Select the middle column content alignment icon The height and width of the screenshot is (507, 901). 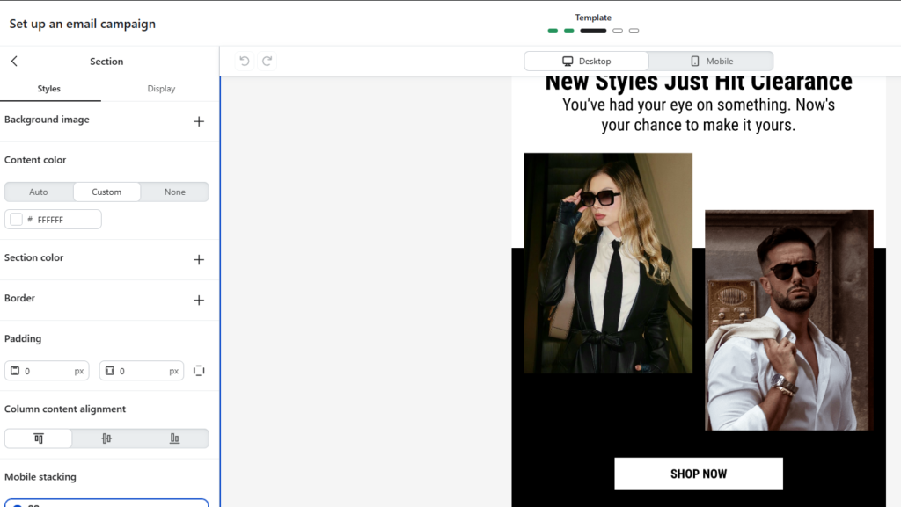click(106, 438)
